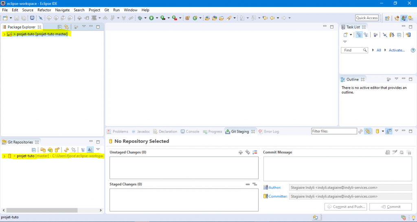Collapse All in Package Explorer
Screen dimensions: 417x222
[x=59, y=27]
